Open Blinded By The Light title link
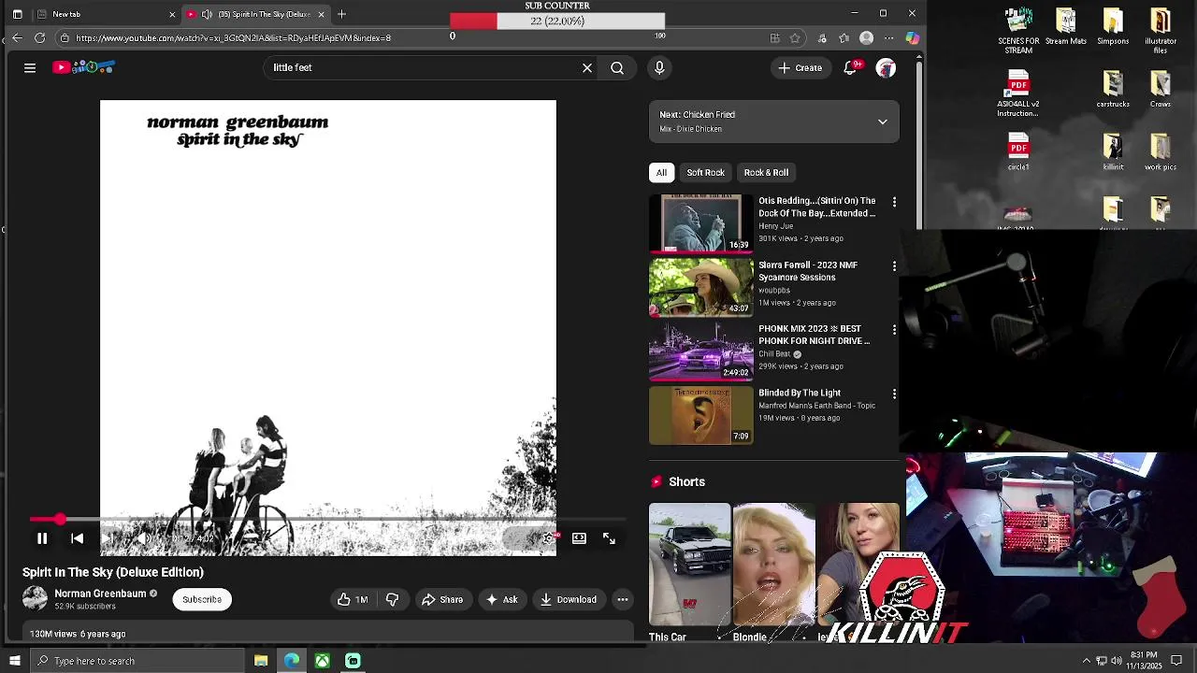 pyautogui.click(x=800, y=393)
